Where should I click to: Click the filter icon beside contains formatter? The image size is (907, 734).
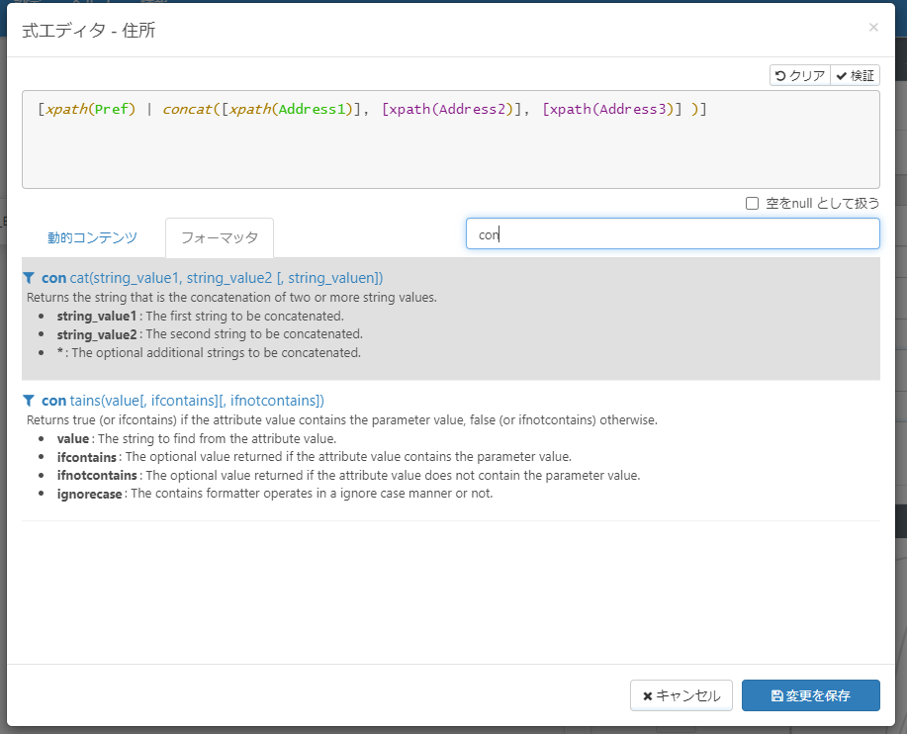click(29, 401)
